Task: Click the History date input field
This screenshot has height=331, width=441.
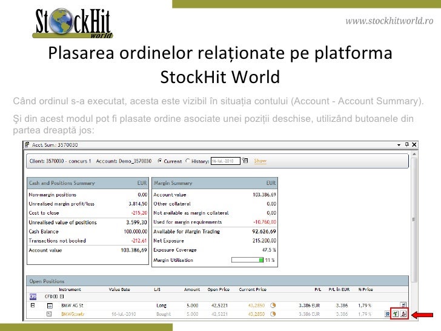Action: pyautogui.click(x=225, y=161)
